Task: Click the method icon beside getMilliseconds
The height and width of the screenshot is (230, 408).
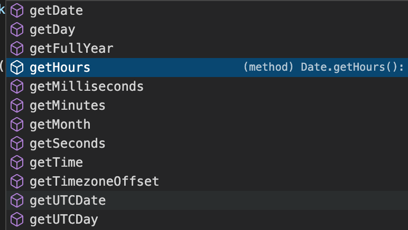Action: [17, 87]
